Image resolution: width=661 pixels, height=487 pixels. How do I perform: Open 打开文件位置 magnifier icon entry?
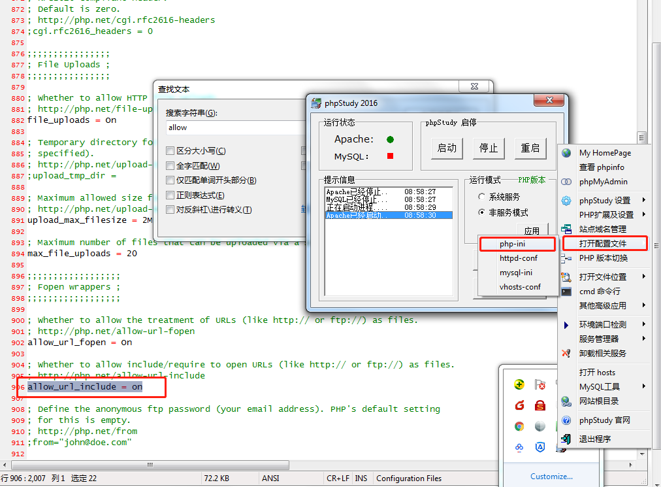pyautogui.click(x=566, y=277)
